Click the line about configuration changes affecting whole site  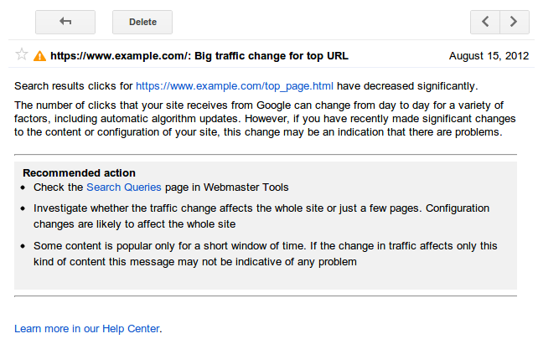click(134, 224)
